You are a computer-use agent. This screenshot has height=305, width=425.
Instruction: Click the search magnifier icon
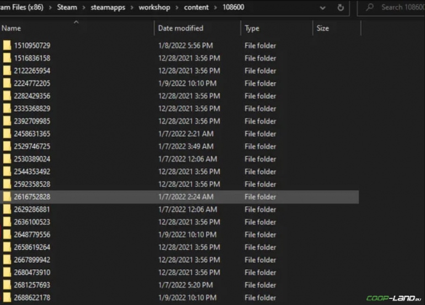point(371,8)
